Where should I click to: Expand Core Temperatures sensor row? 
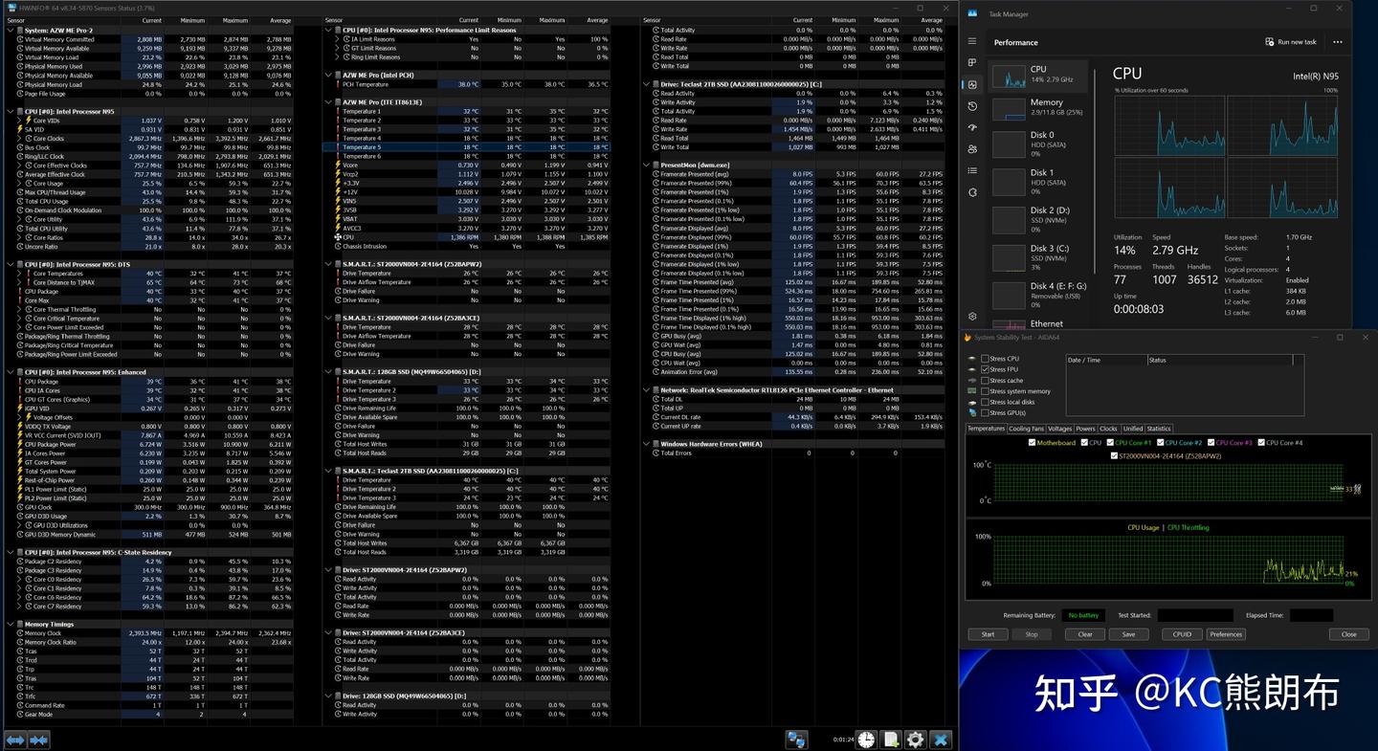point(18,274)
